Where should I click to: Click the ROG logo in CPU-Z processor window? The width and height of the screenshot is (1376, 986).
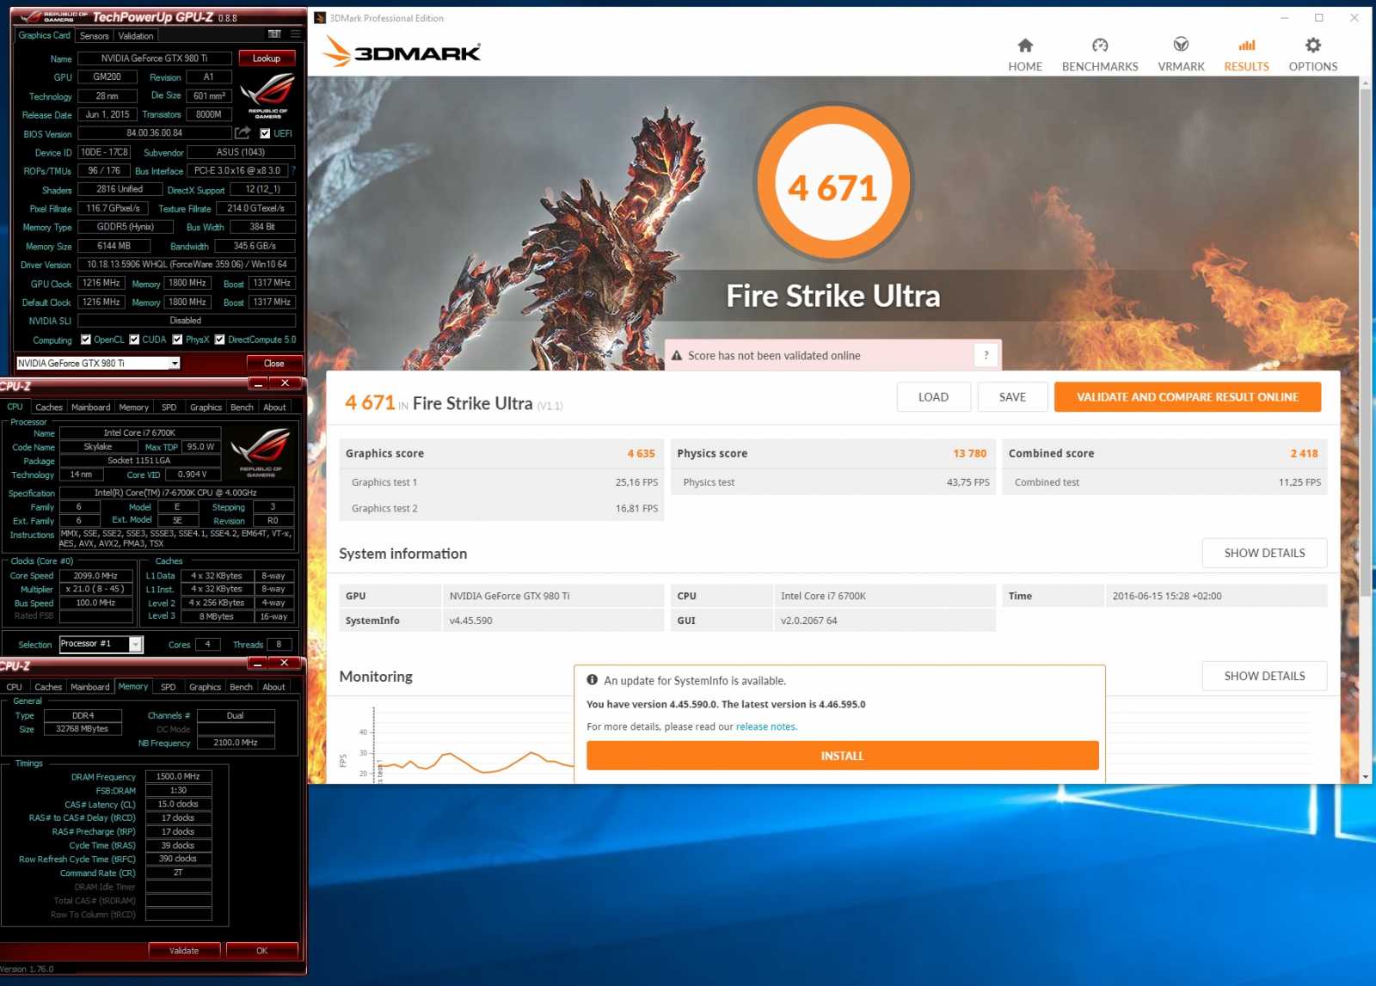pos(261,451)
